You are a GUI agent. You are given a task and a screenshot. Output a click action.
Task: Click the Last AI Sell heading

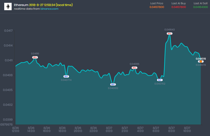click(x=200, y=3)
